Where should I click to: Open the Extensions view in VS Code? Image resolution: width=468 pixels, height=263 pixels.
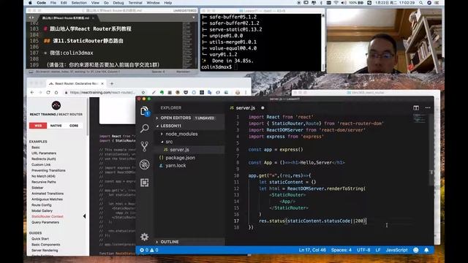point(145,183)
